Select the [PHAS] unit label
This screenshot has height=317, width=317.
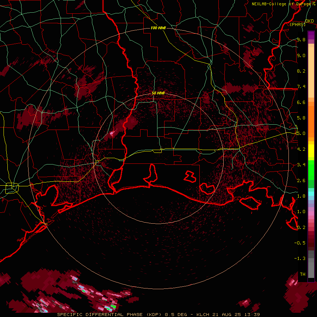tap(298, 25)
